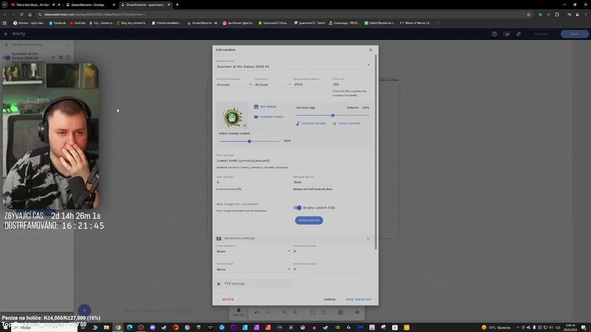Image resolution: width=591 pixels, height=332 pixels.
Task: Open the Exit animation dropdown
Action: point(253,269)
